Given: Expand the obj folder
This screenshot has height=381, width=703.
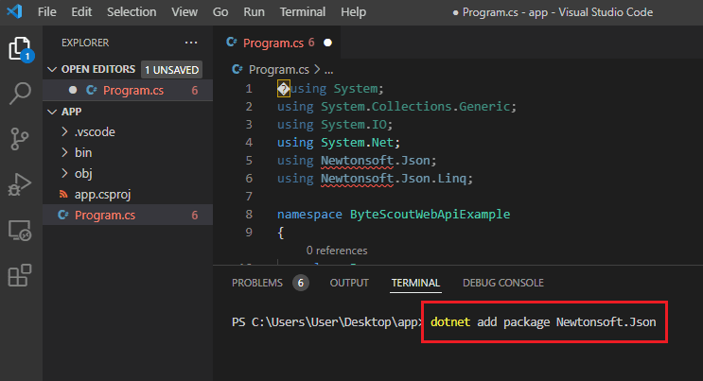Looking at the screenshot, I should click(x=82, y=173).
